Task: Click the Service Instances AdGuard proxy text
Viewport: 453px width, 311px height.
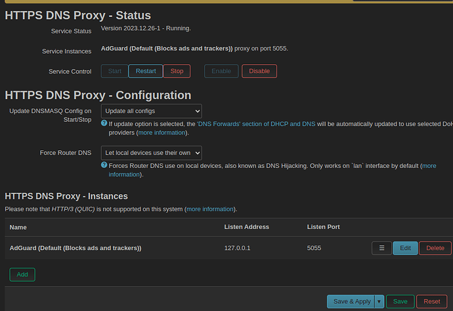Action: click(x=194, y=49)
